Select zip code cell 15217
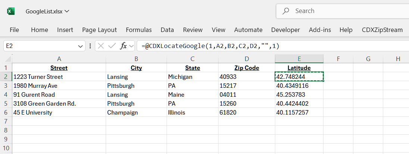 247,86
